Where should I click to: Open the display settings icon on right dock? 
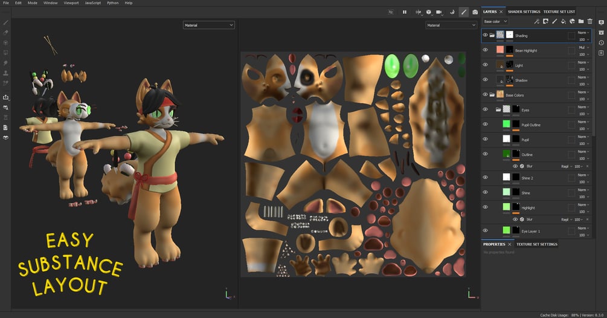pyautogui.click(x=601, y=22)
